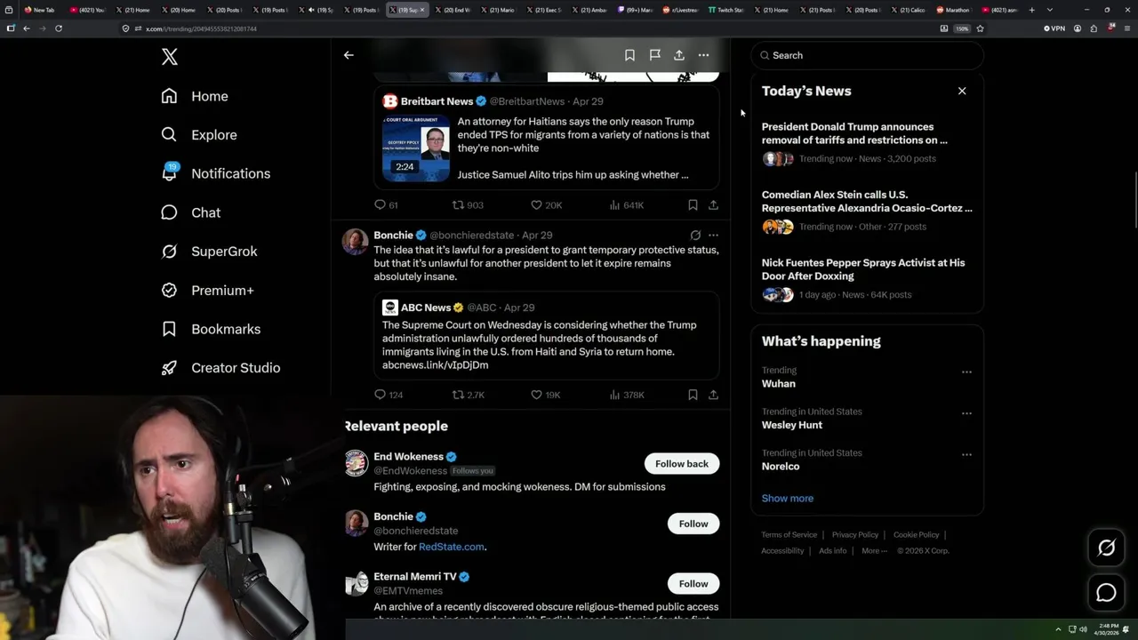Open End Wokeness profile name

[x=408, y=457]
